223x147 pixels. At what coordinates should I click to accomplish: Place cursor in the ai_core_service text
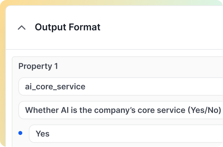click(x=55, y=87)
